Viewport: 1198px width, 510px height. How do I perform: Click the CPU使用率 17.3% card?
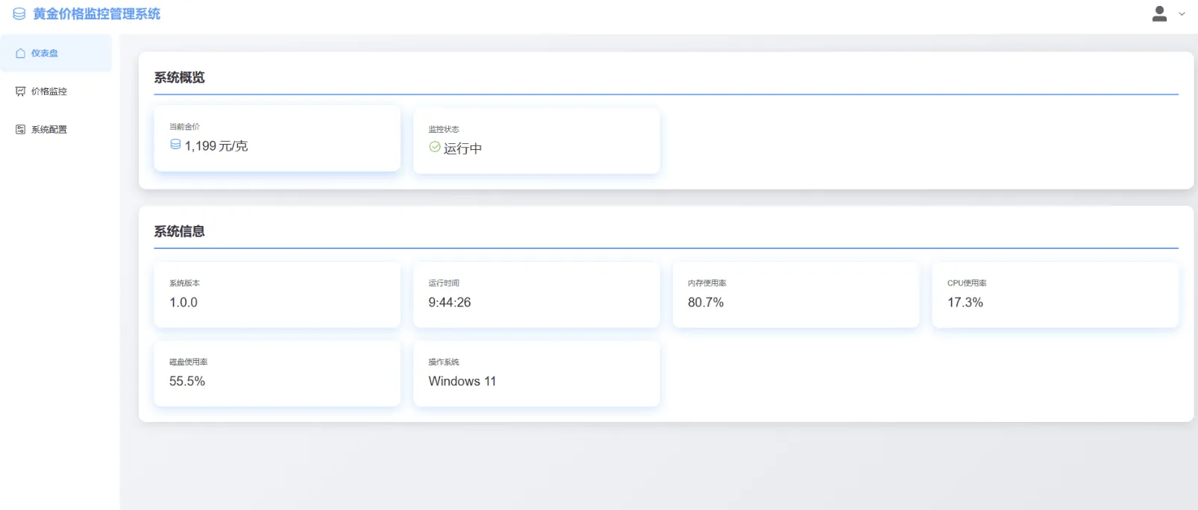[1055, 295]
